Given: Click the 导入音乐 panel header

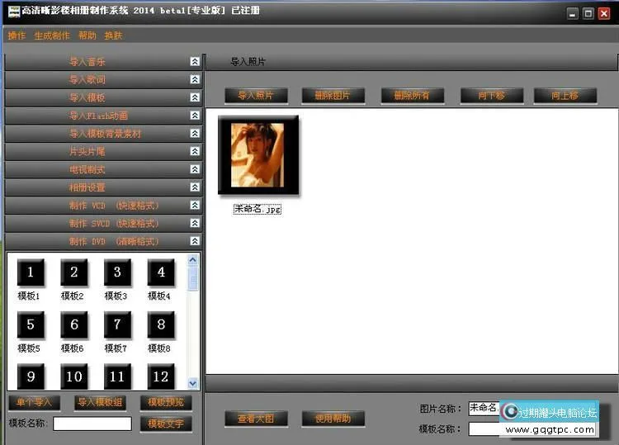Looking at the screenshot, I should [103, 62].
